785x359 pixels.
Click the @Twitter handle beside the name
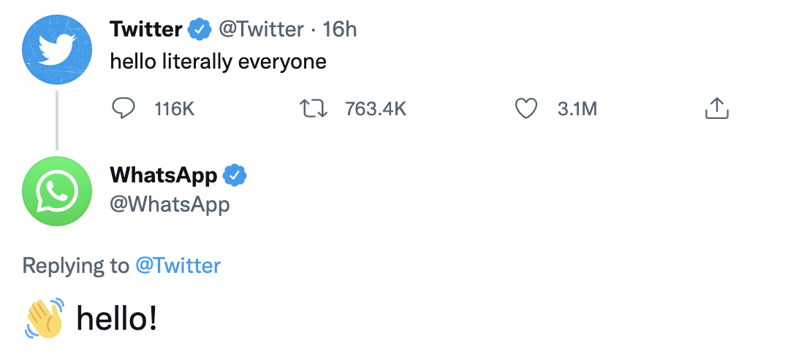pos(261,30)
